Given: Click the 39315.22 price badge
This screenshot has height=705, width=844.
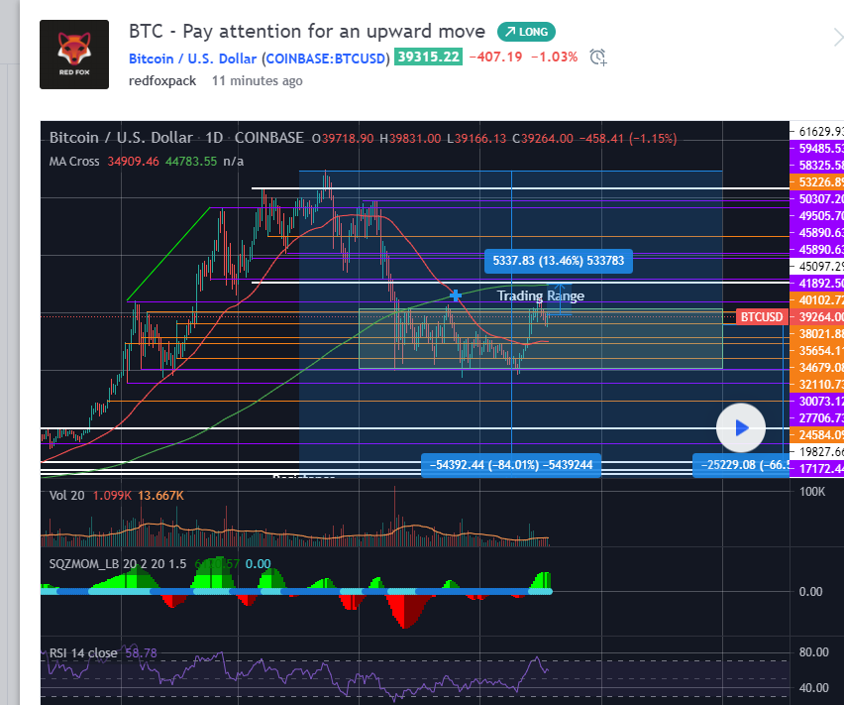Looking at the screenshot, I should (428, 58).
